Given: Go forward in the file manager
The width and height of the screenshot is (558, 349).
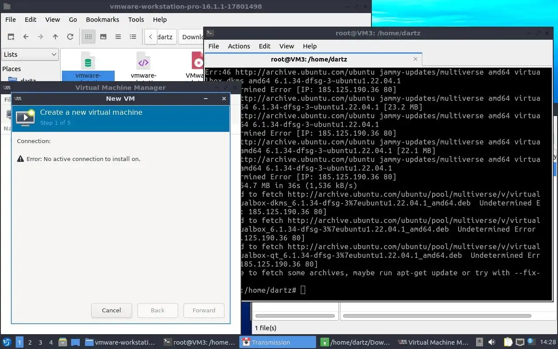Looking at the screenshot, I should pos(41,37).
